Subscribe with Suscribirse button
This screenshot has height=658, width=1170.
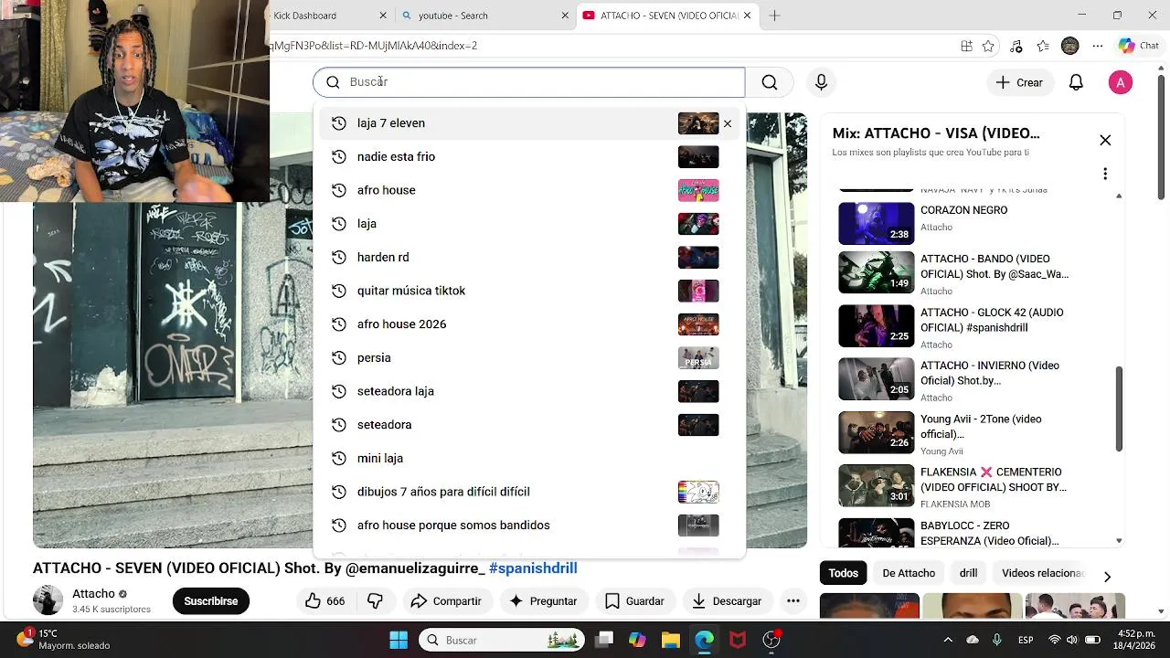211,600
